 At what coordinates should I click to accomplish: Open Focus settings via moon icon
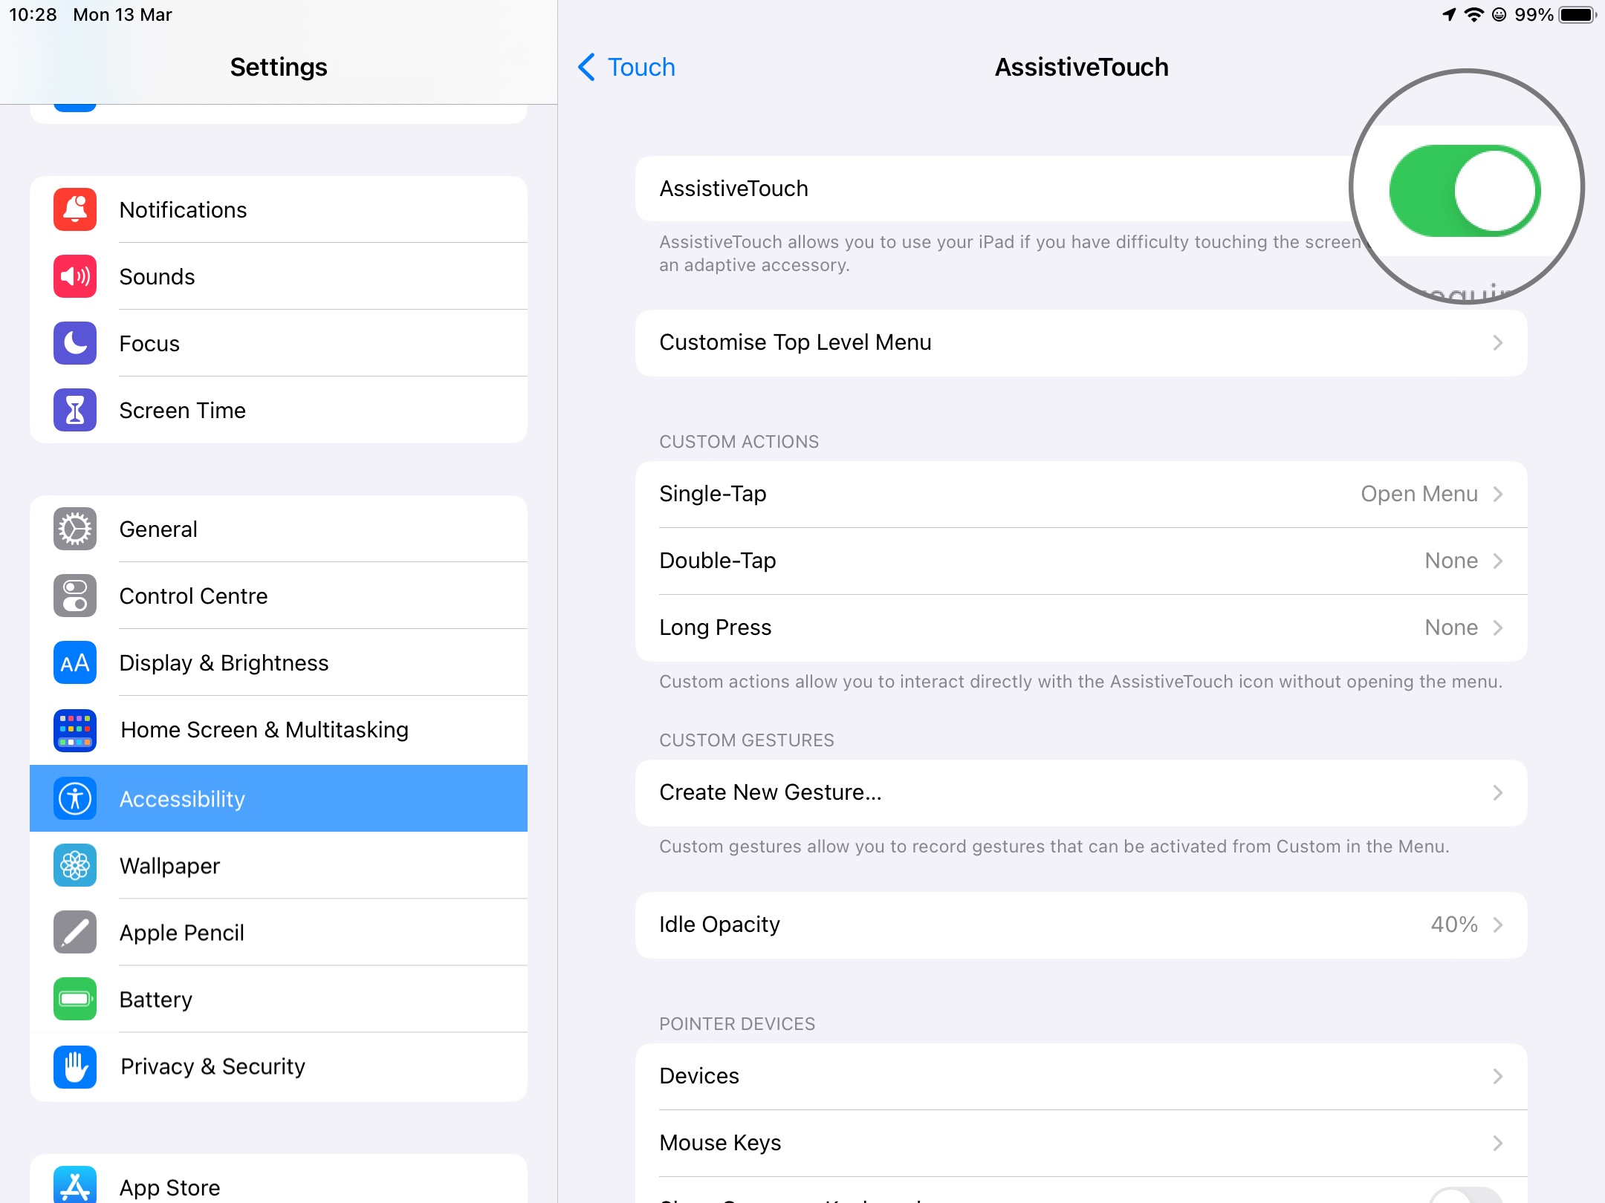coord(74,343)
